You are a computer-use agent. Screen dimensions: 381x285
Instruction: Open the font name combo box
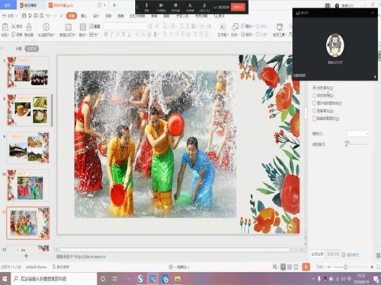pyautogui.click(x=118, y=26)
